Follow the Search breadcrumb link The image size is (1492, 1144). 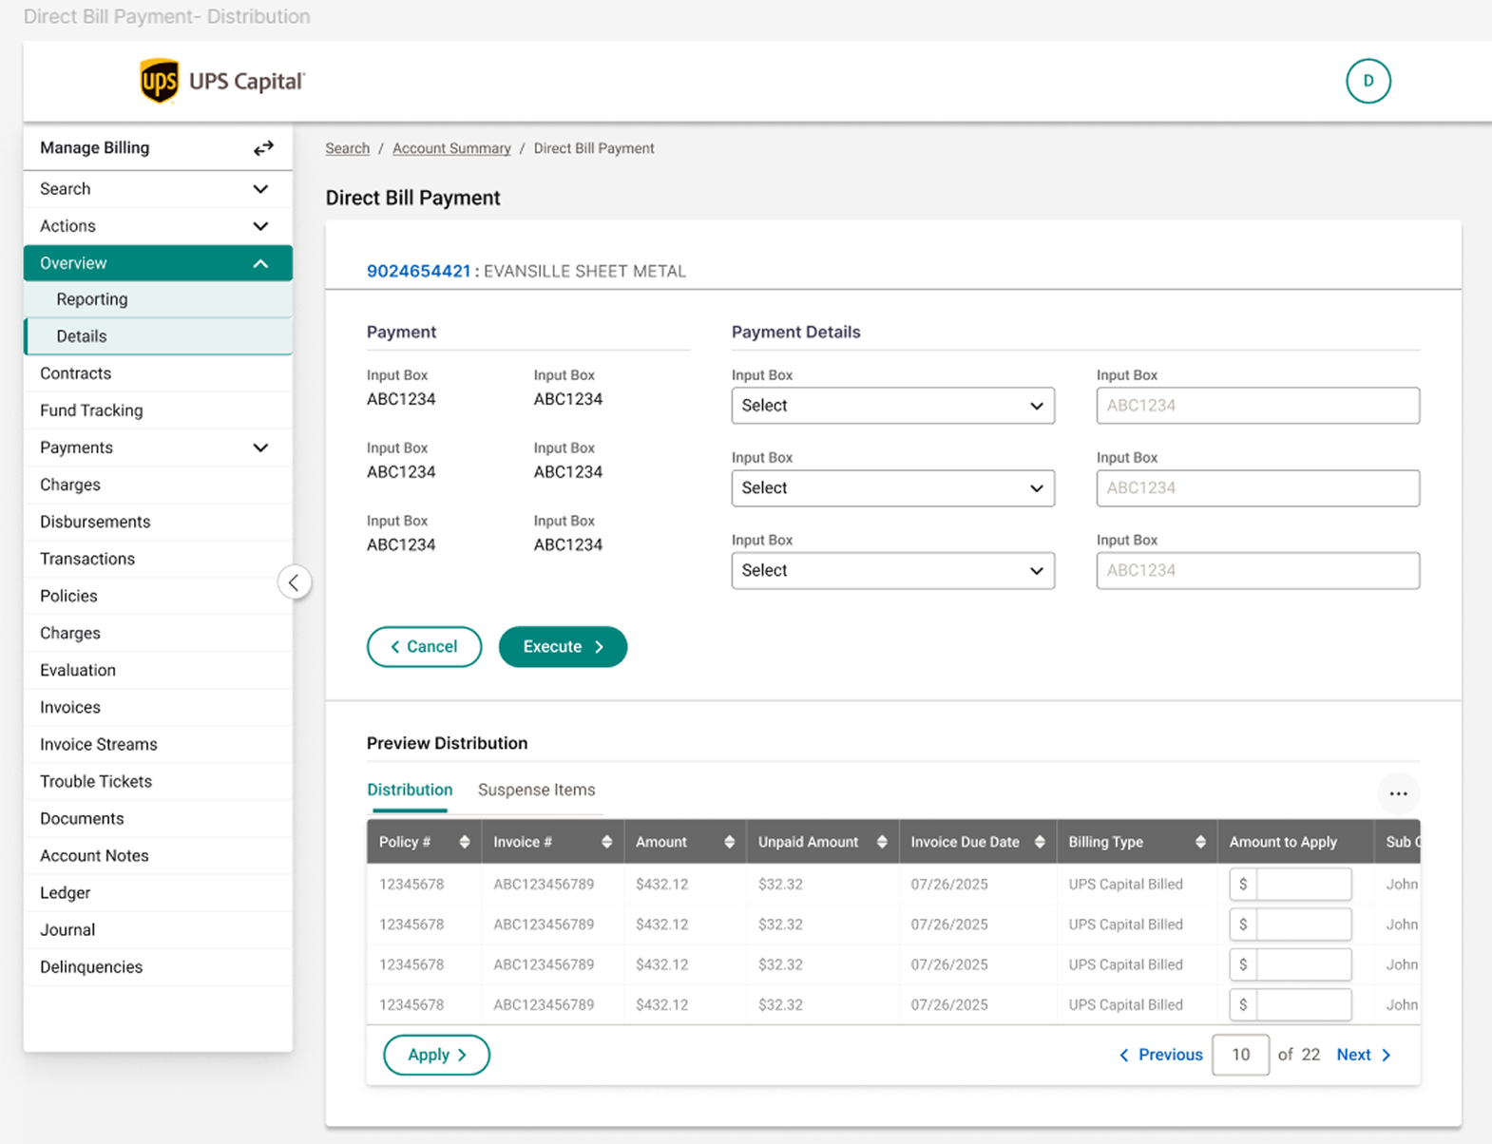pos(348,148)
